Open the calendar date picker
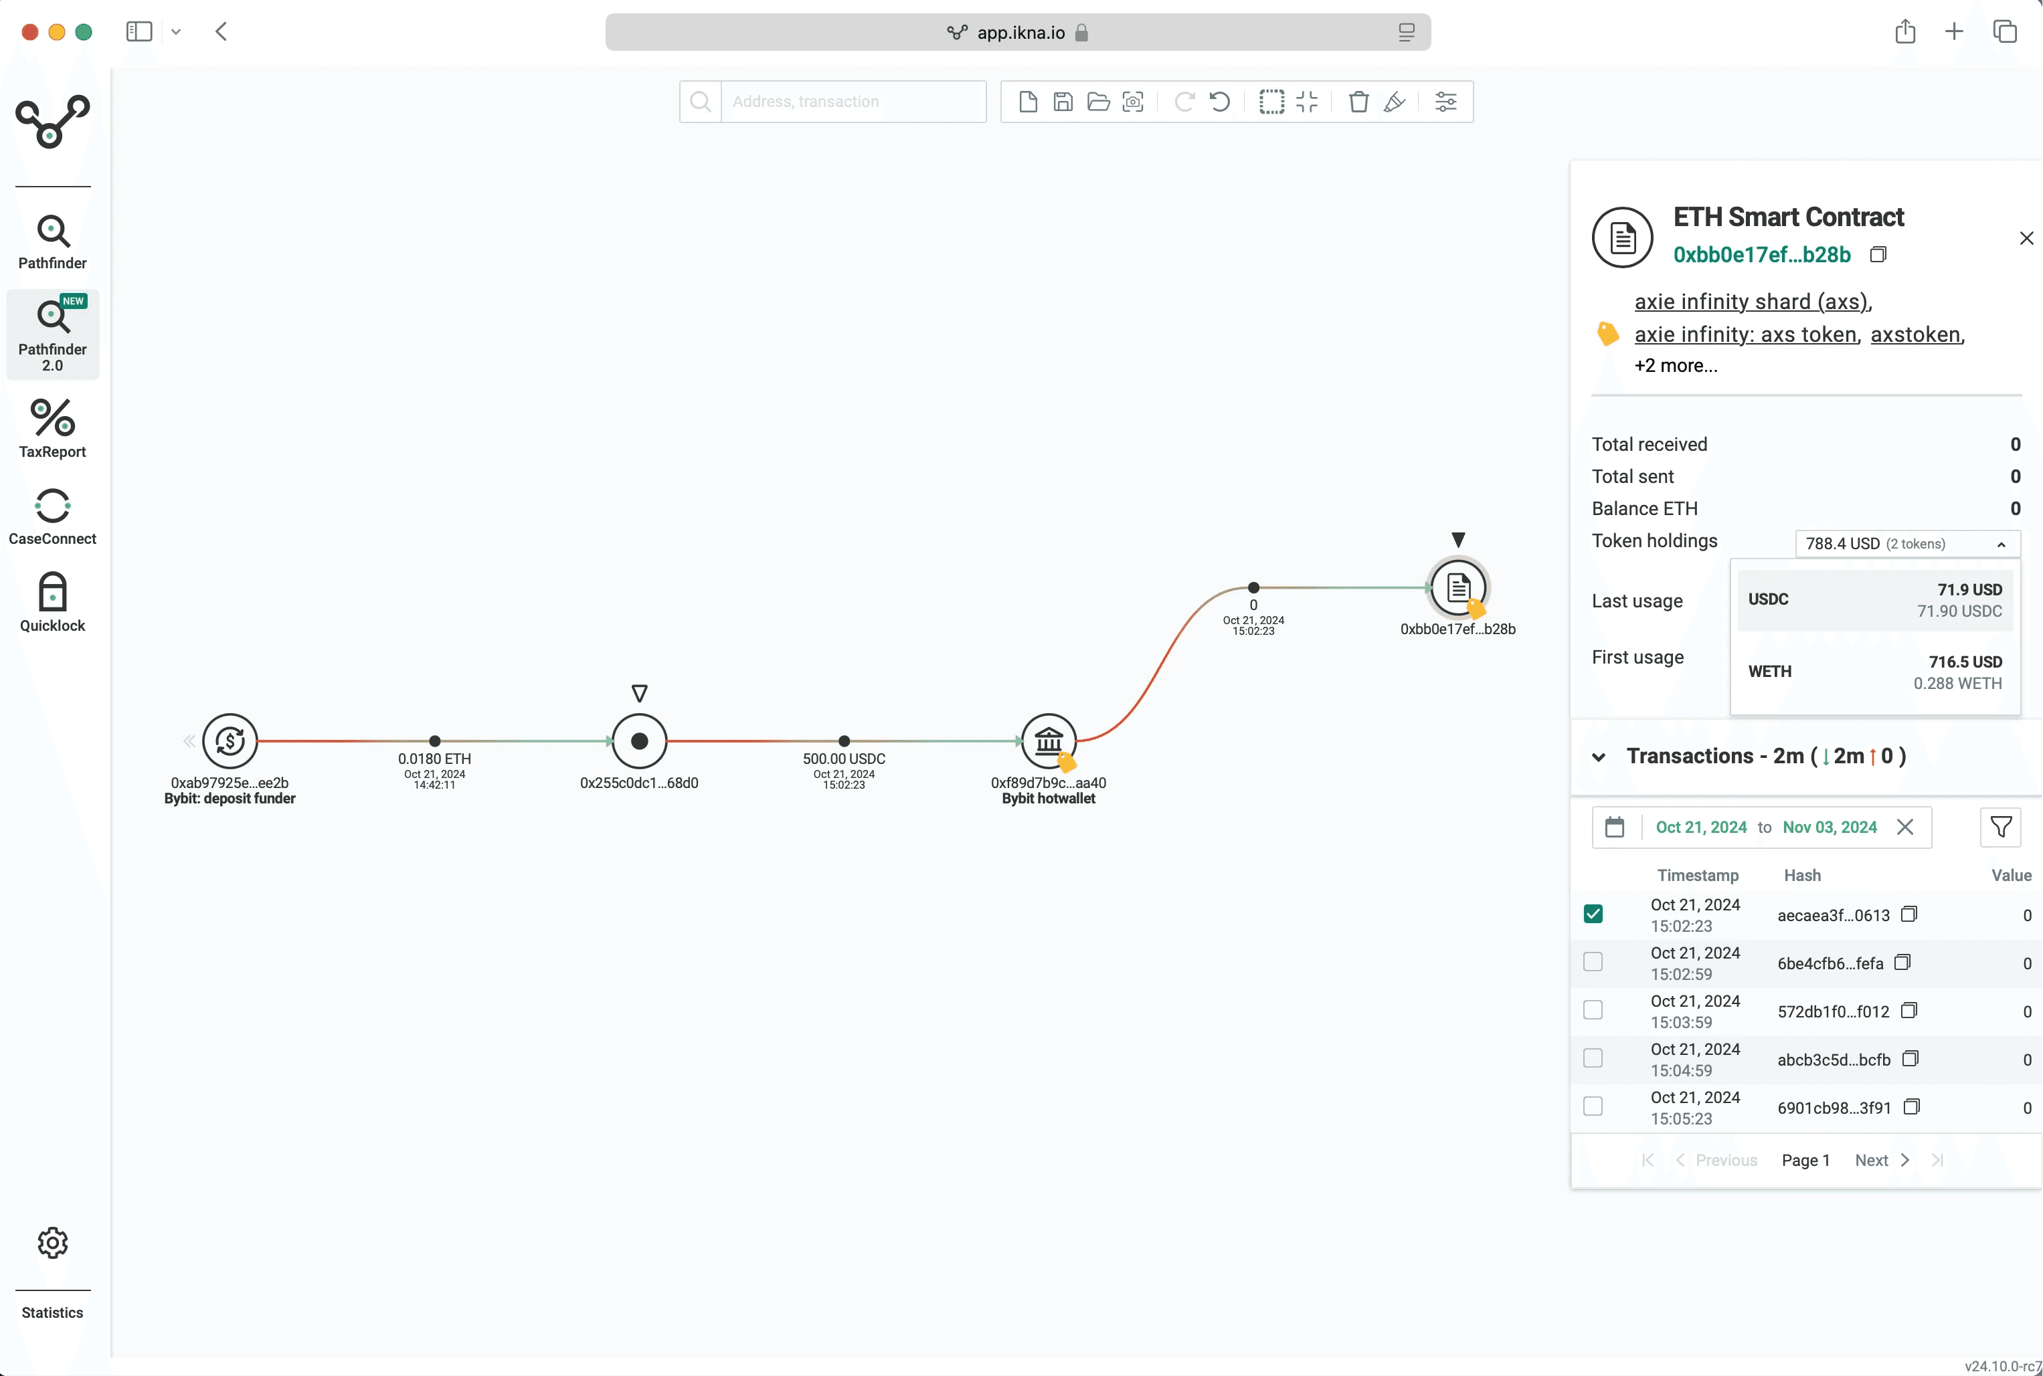The image size is (2043, 1376). (1615, 827)
